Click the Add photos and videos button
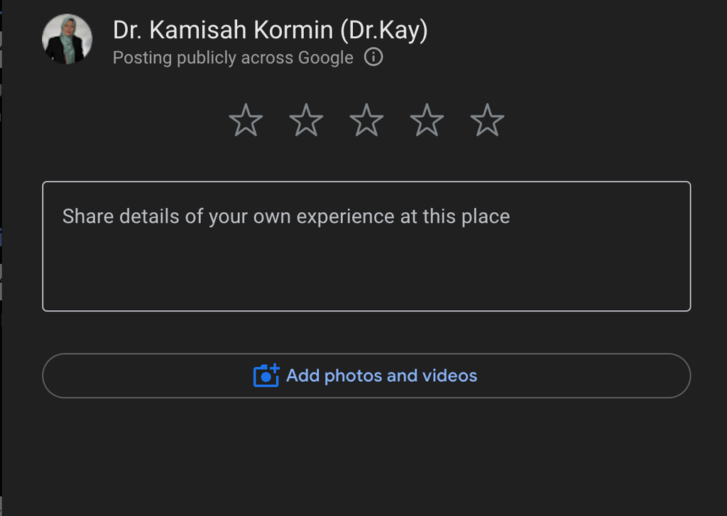The width and height of the screenshot is (727, 516). (366, 375)
